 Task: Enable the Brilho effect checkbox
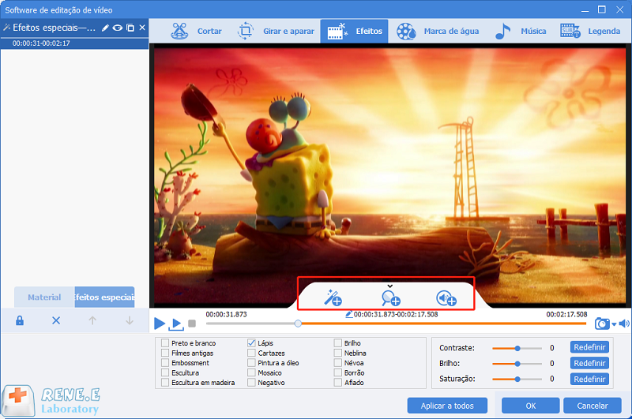[x=338, y=343]
